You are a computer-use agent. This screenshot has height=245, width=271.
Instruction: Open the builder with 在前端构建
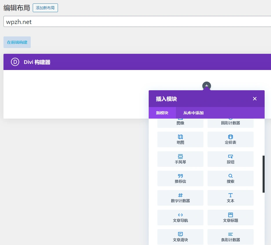pos(17,42)
